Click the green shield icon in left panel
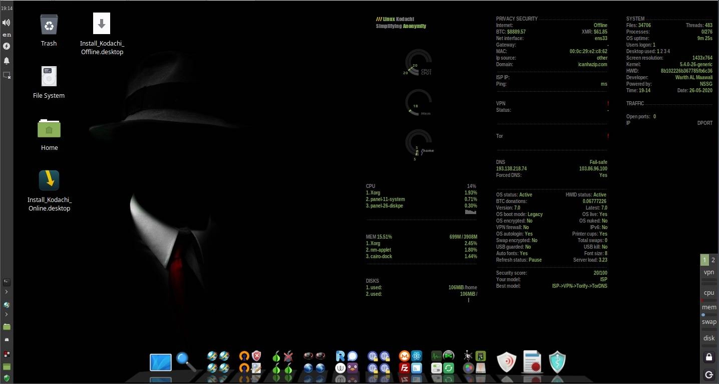 tap(7, 377)
